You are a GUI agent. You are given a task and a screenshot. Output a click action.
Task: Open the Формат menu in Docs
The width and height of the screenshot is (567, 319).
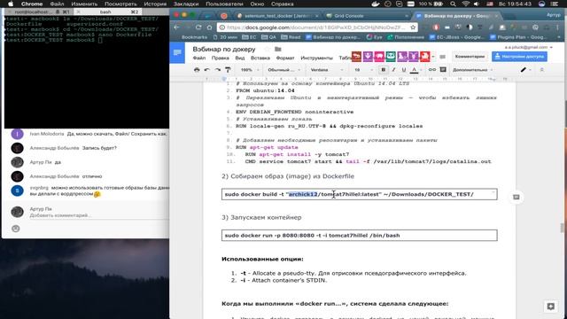285,58
